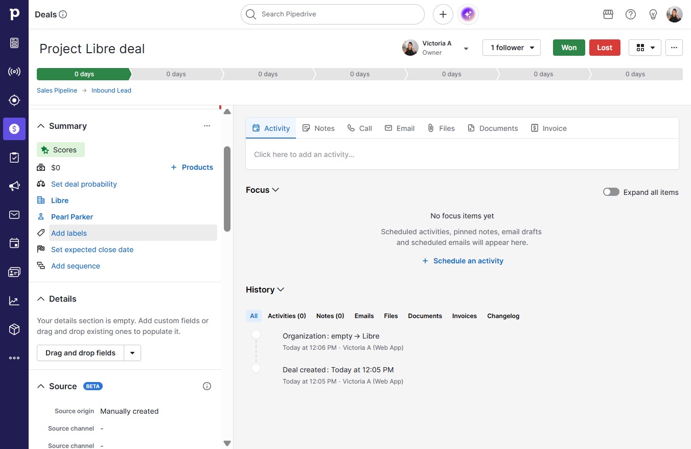The image size is (691, 449).
Task: Focus the Search Pipedrive field
Action: pos(333,14)
